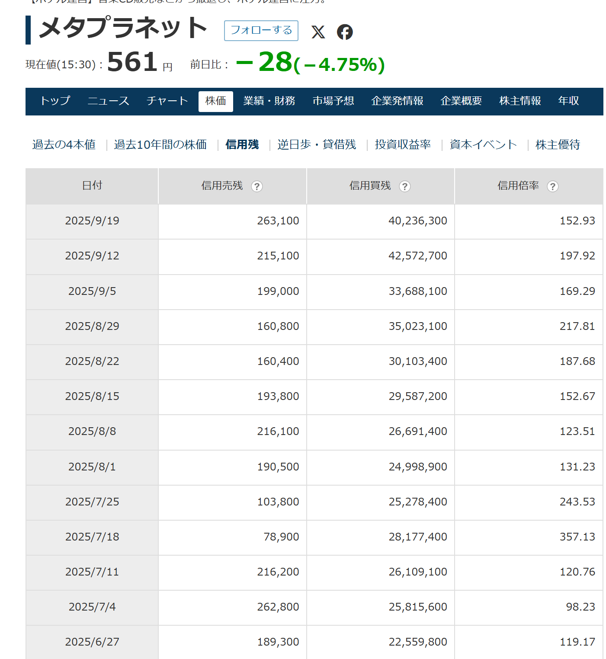
Task: Open 過去の4本値 link
Action: (x=64, y=144)
